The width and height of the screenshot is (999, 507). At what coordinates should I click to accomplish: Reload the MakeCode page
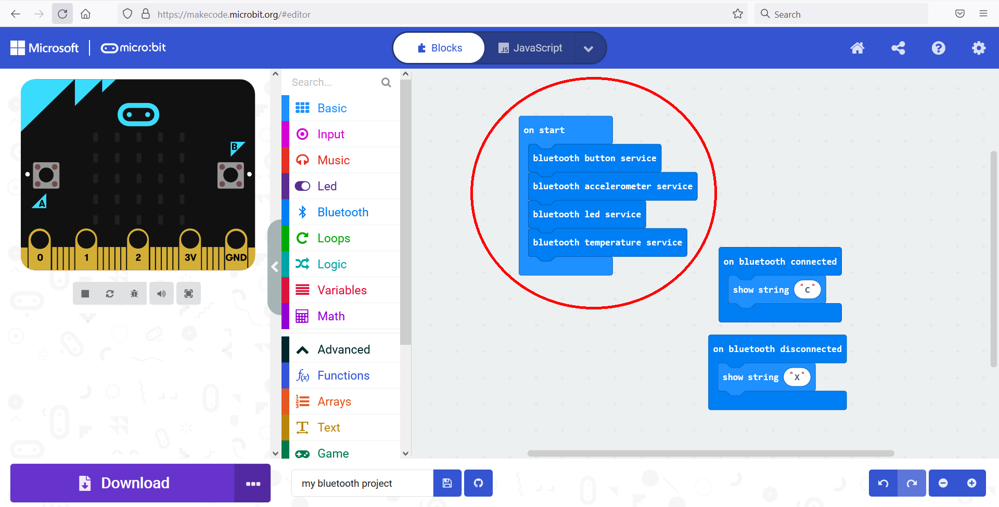pos(62,14)
